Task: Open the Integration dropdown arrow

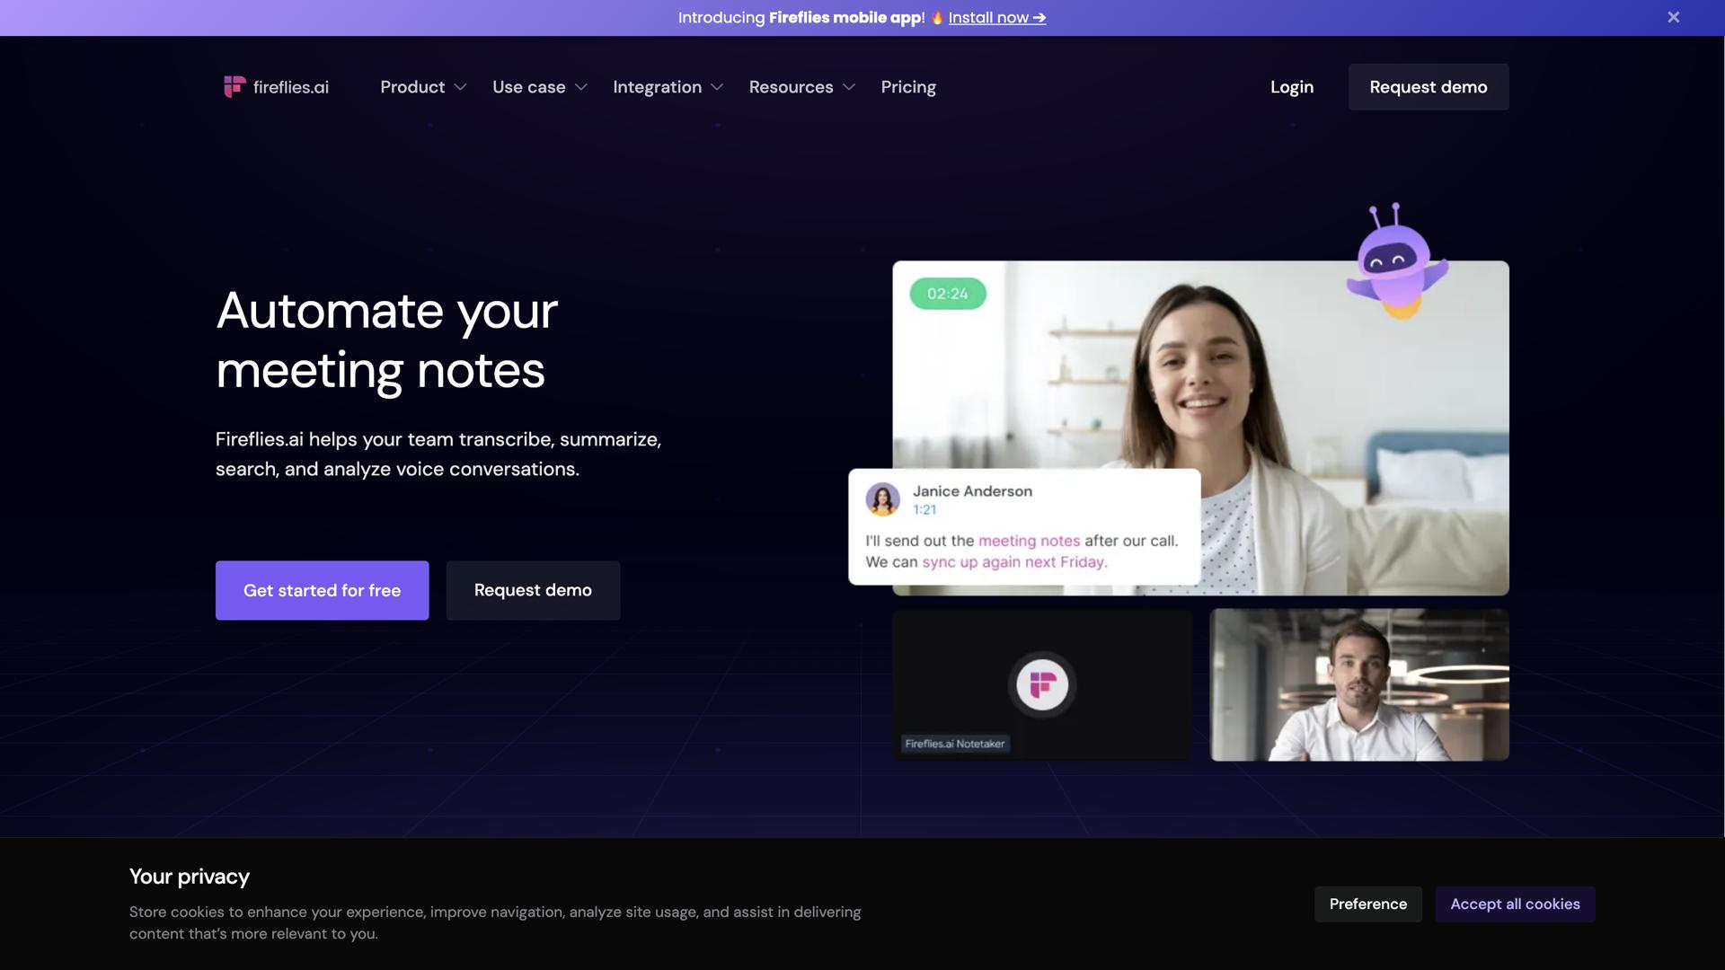Action: coord(717,87)
